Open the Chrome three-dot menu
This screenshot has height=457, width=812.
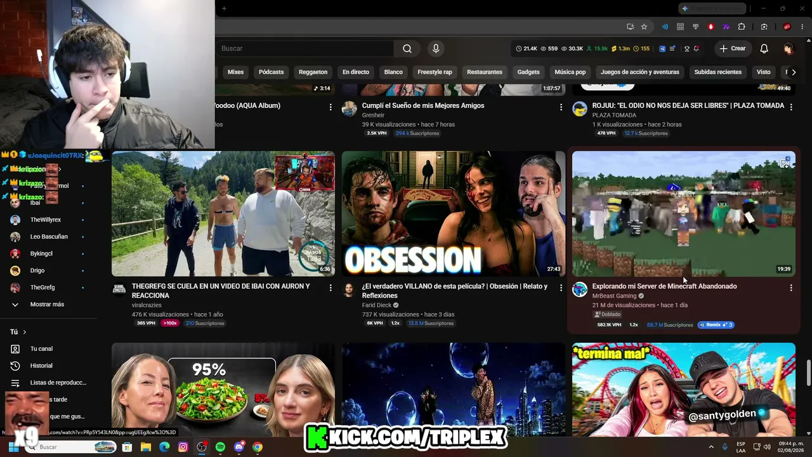coord(801,27)
